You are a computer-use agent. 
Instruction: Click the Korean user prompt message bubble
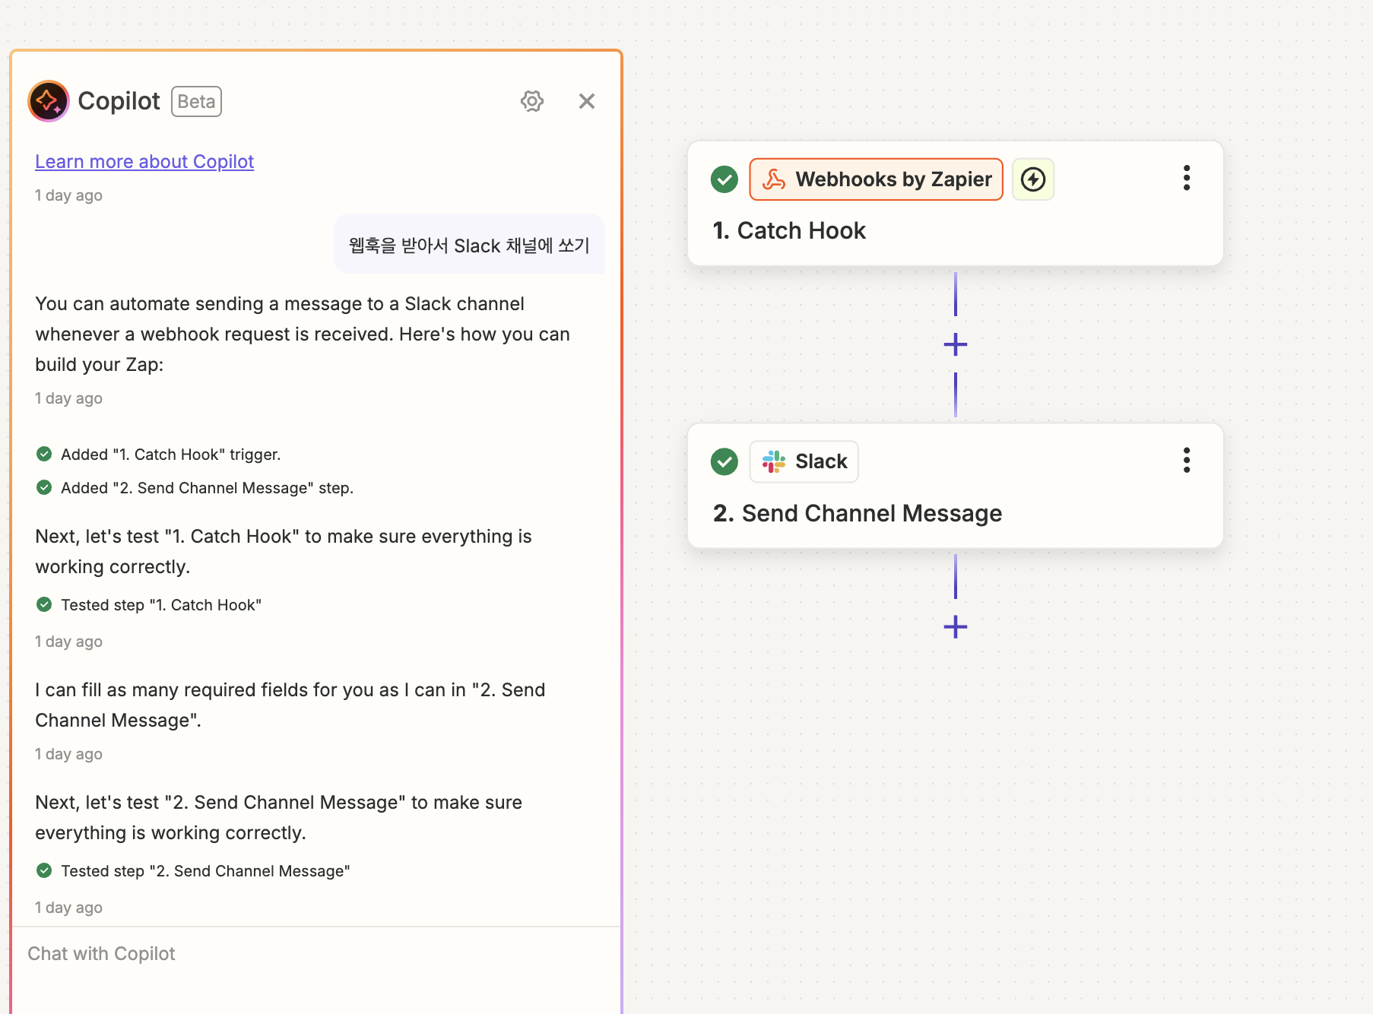tap(469, 245)
